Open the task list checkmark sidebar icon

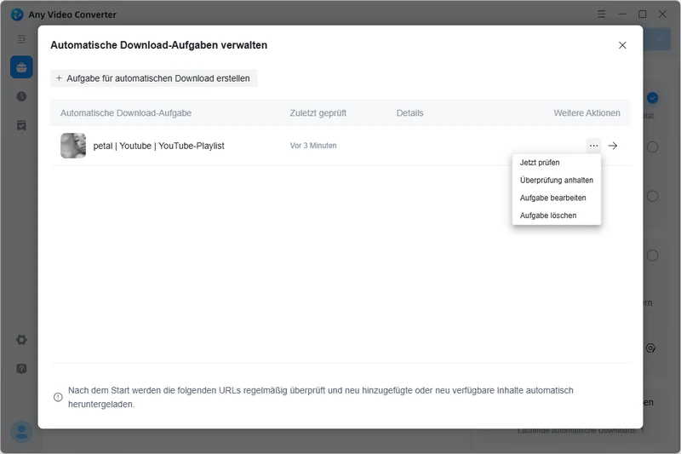pos(21,125)
